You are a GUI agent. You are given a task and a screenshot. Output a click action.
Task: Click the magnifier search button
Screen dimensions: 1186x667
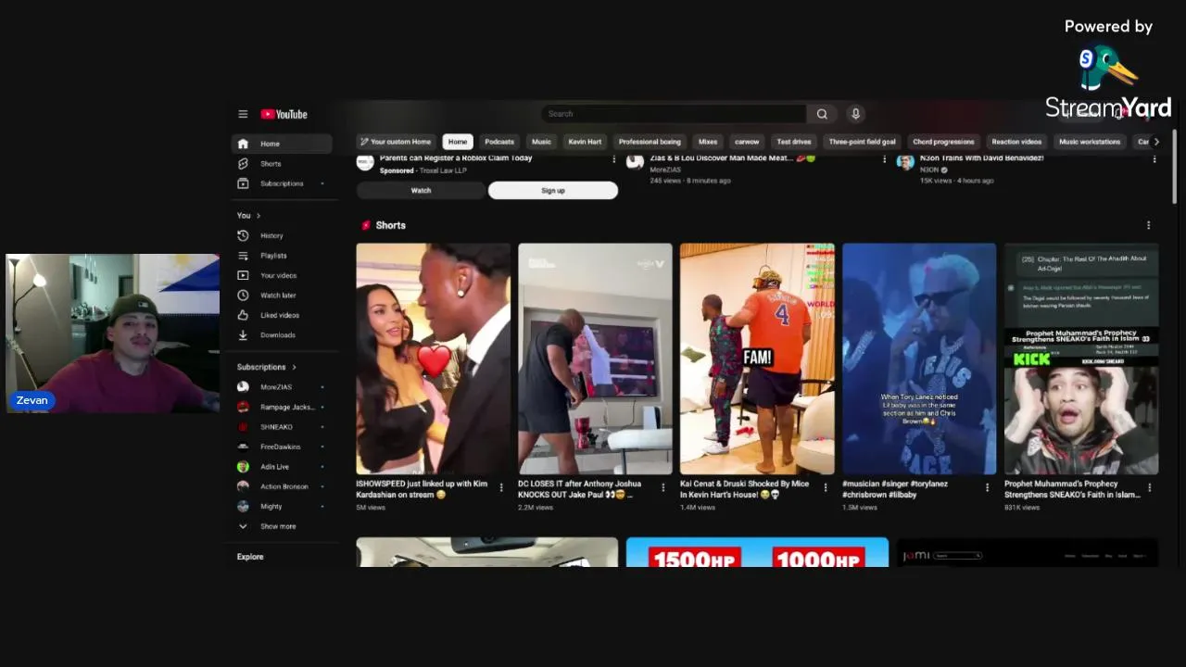tap(822, 114)
